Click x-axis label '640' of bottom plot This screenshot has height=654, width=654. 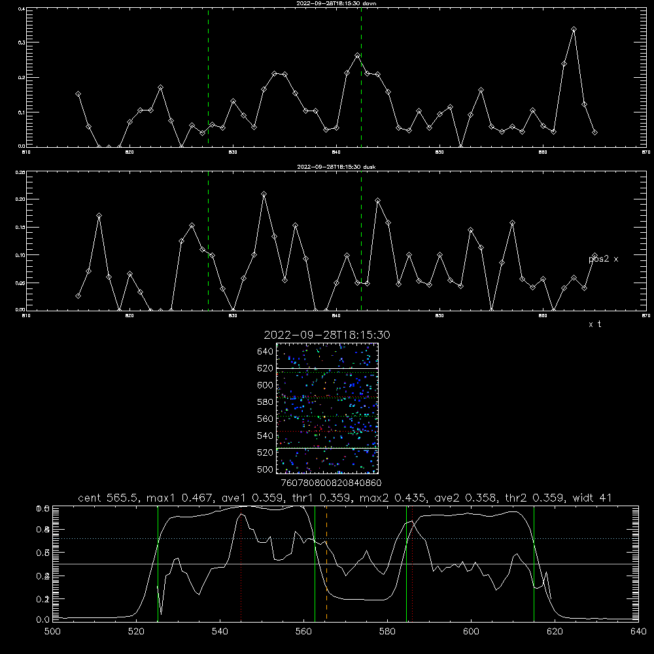point(638,632)
